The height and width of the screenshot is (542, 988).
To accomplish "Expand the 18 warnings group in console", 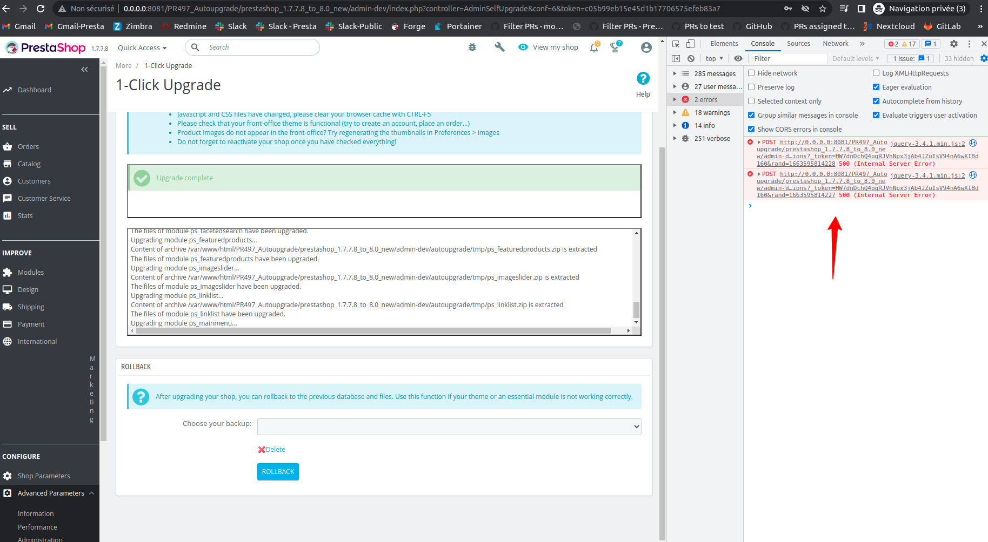I will click(675, 112).
